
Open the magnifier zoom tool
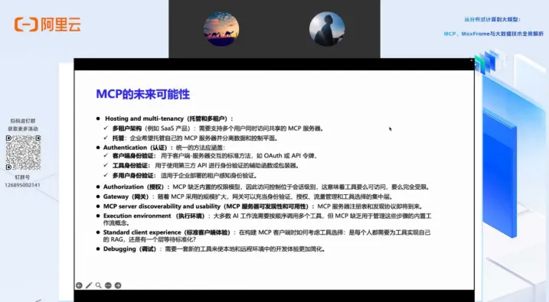[98, 286]
